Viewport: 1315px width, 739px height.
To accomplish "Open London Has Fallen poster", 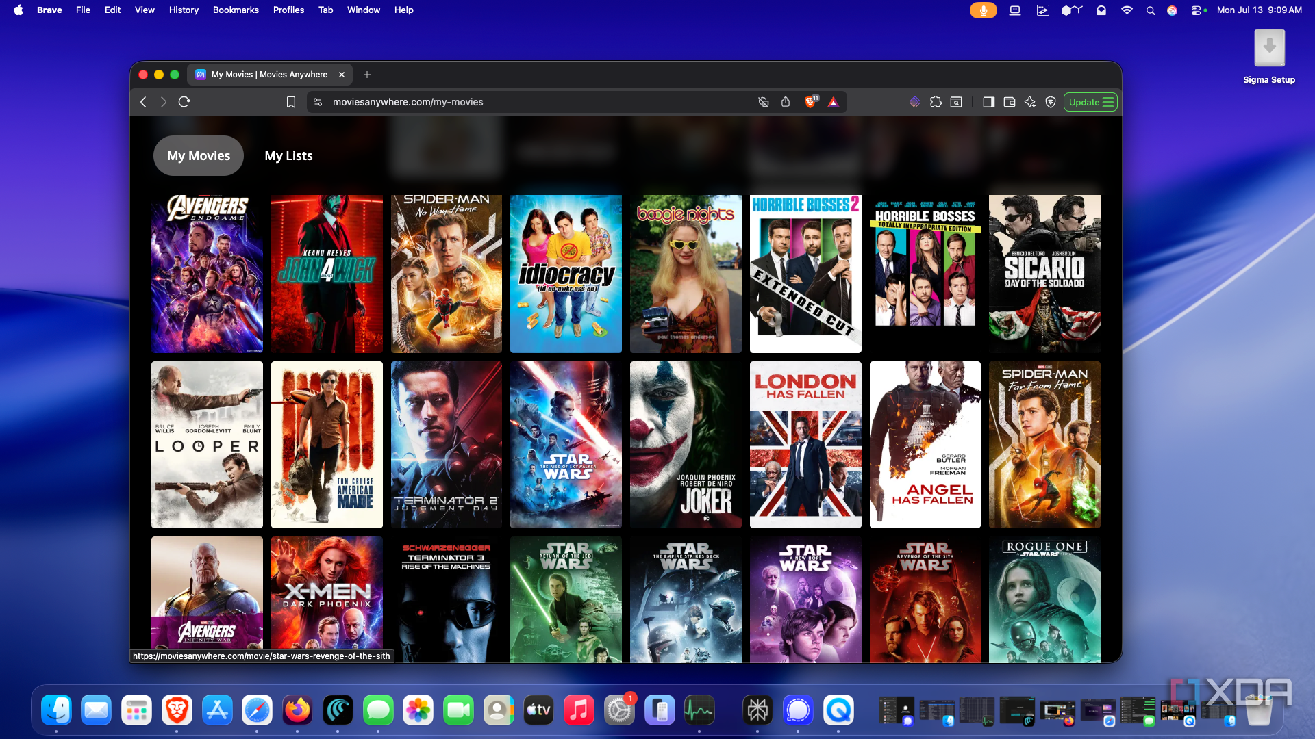I will (x=805, y=445).
